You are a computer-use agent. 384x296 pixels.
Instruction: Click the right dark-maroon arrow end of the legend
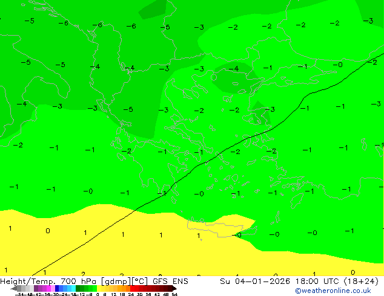[174, 289]
